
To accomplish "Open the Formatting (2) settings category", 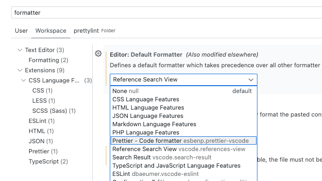I will pyautogui.click(x=48, y=60).
